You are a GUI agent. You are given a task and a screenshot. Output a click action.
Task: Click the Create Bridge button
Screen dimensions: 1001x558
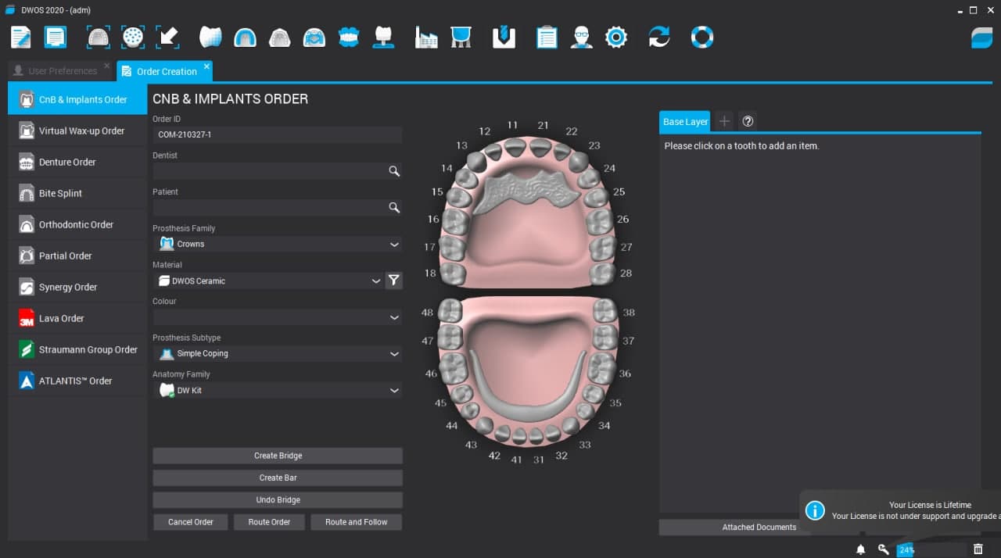(x=278, y=455)
